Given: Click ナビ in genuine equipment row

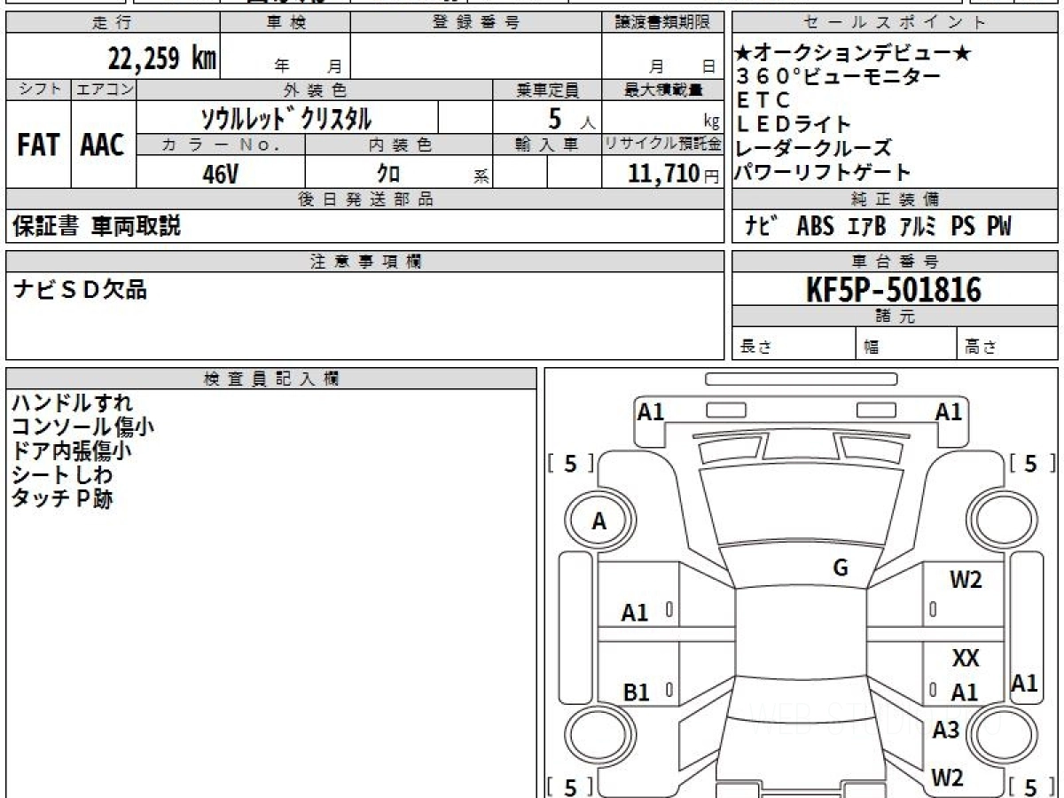Looking at the screenshot, I should tap(762, 227).
